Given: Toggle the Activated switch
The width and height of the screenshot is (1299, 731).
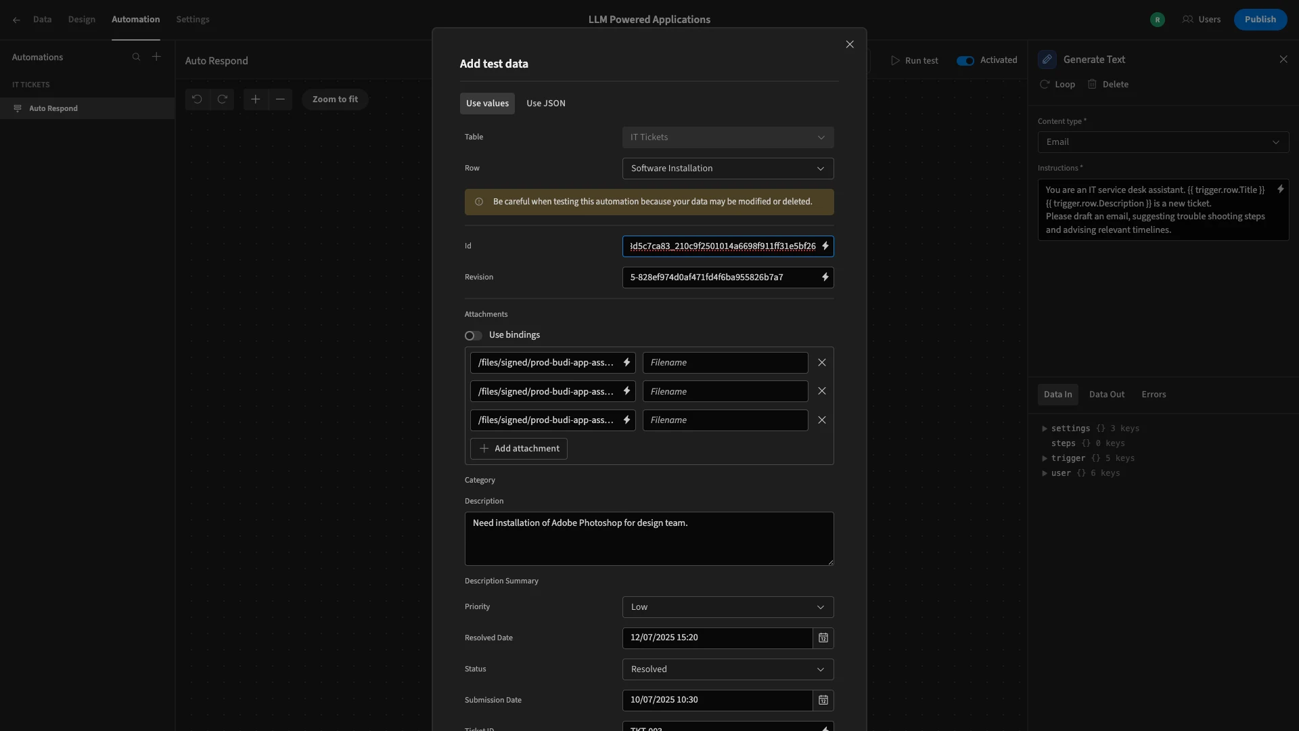Looking at the screenshot, I should (x=965, y=61).
